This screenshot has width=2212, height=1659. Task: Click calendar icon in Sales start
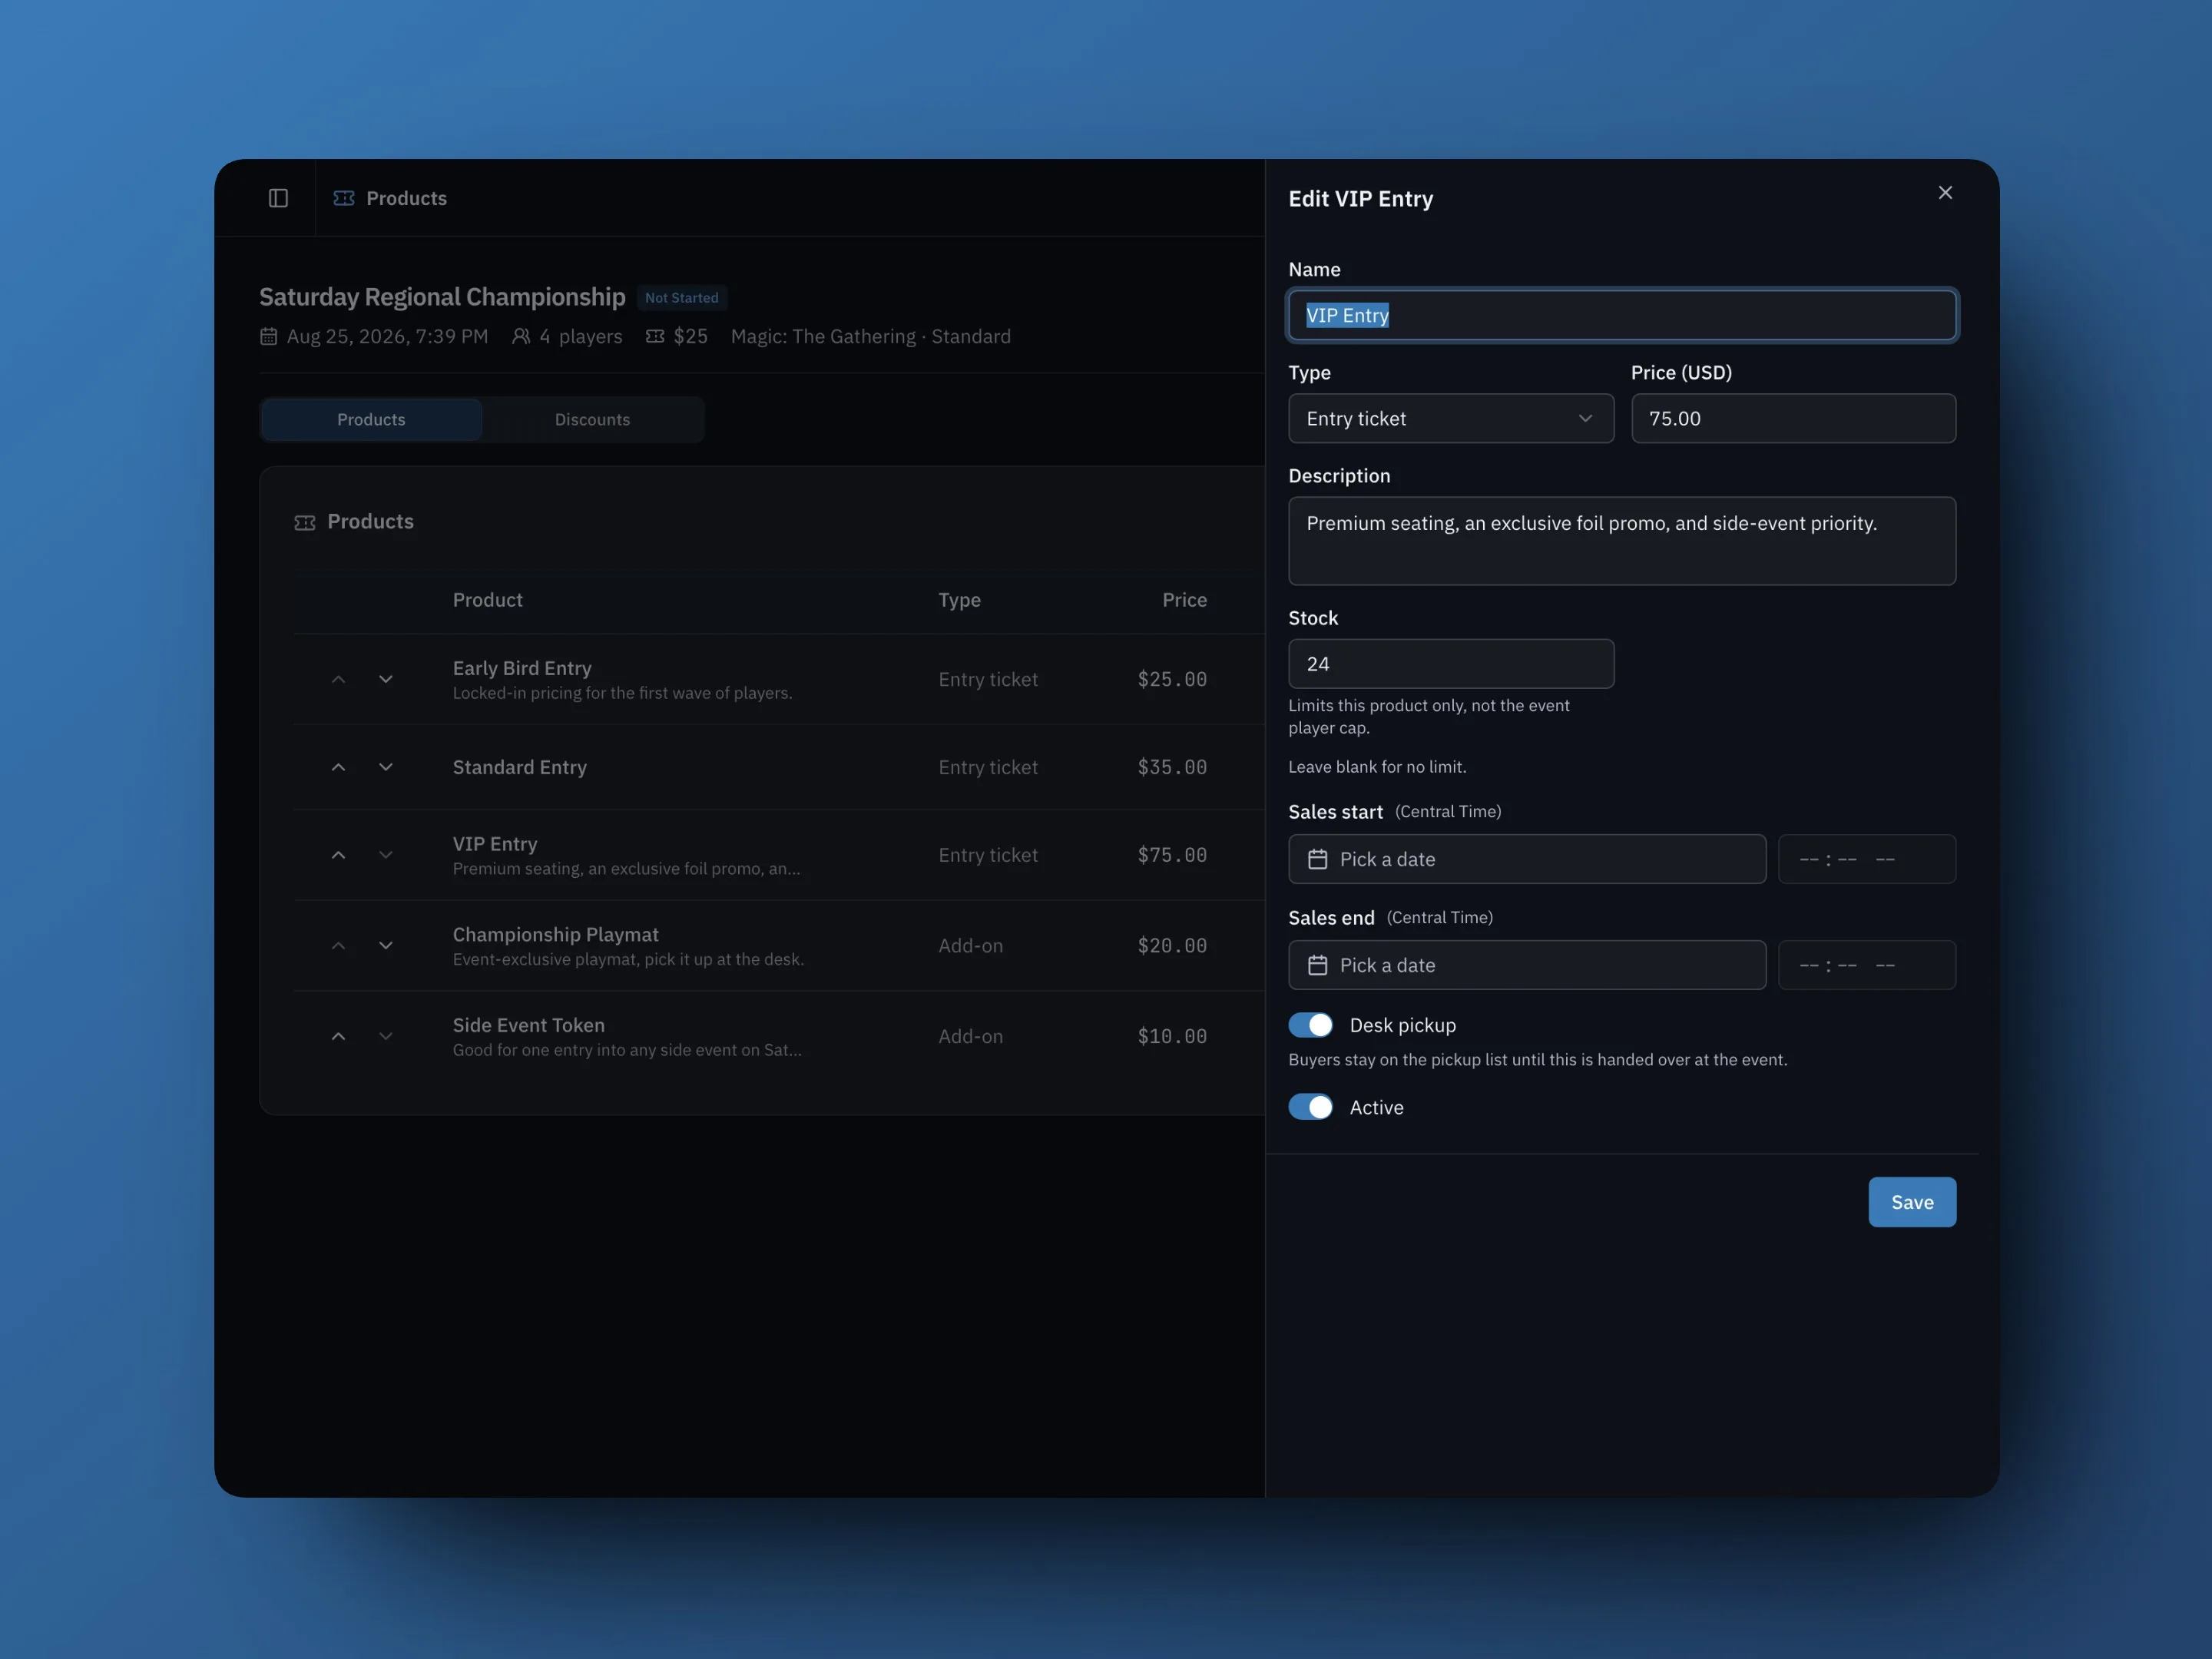[x=1318, y=859]
